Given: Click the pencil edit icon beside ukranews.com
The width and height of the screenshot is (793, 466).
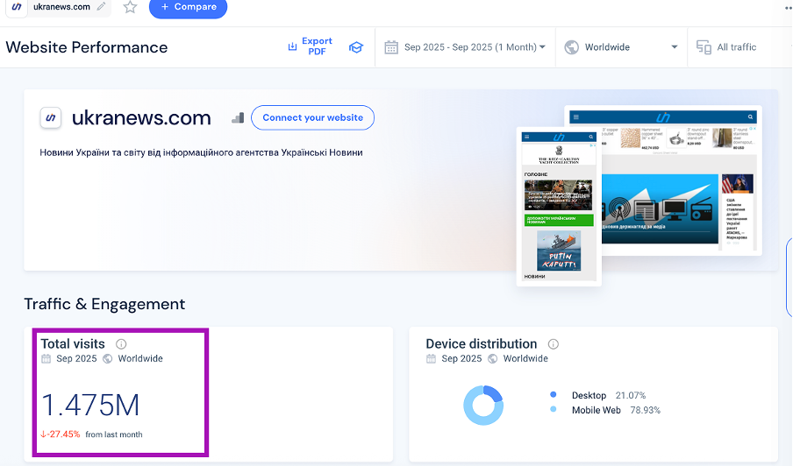Looking at the screenshot, I should point(102,7).
